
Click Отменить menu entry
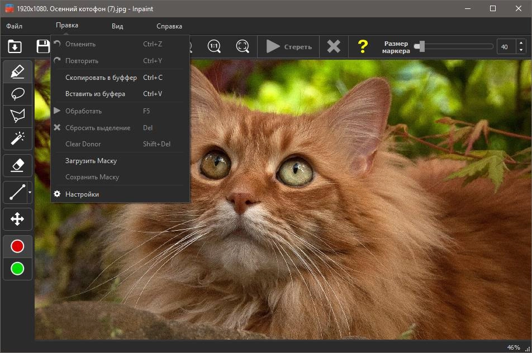tap(120, 44)
